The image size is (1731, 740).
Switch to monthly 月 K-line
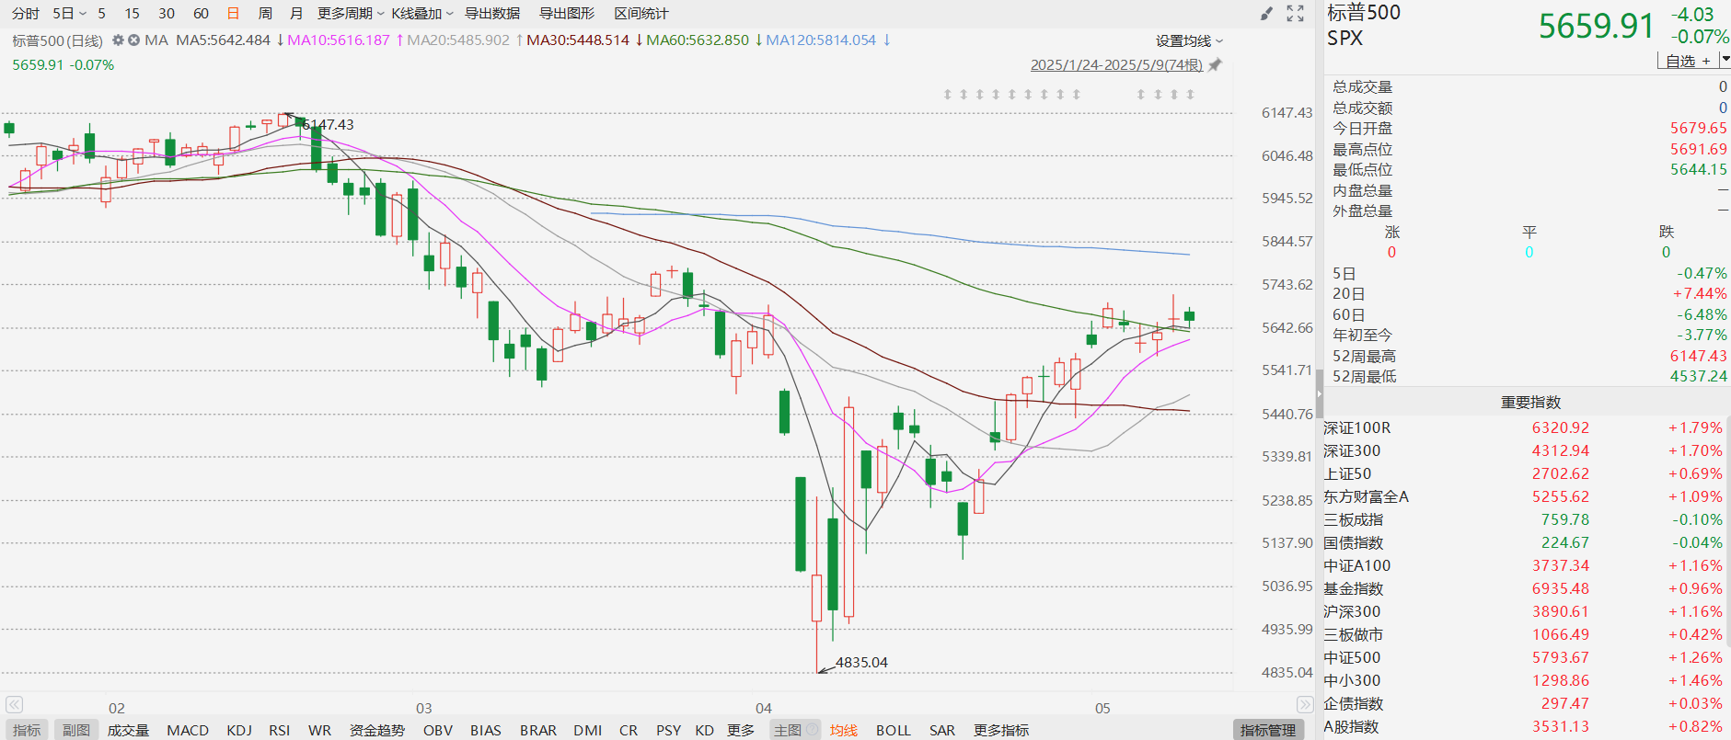click(296, 14)
